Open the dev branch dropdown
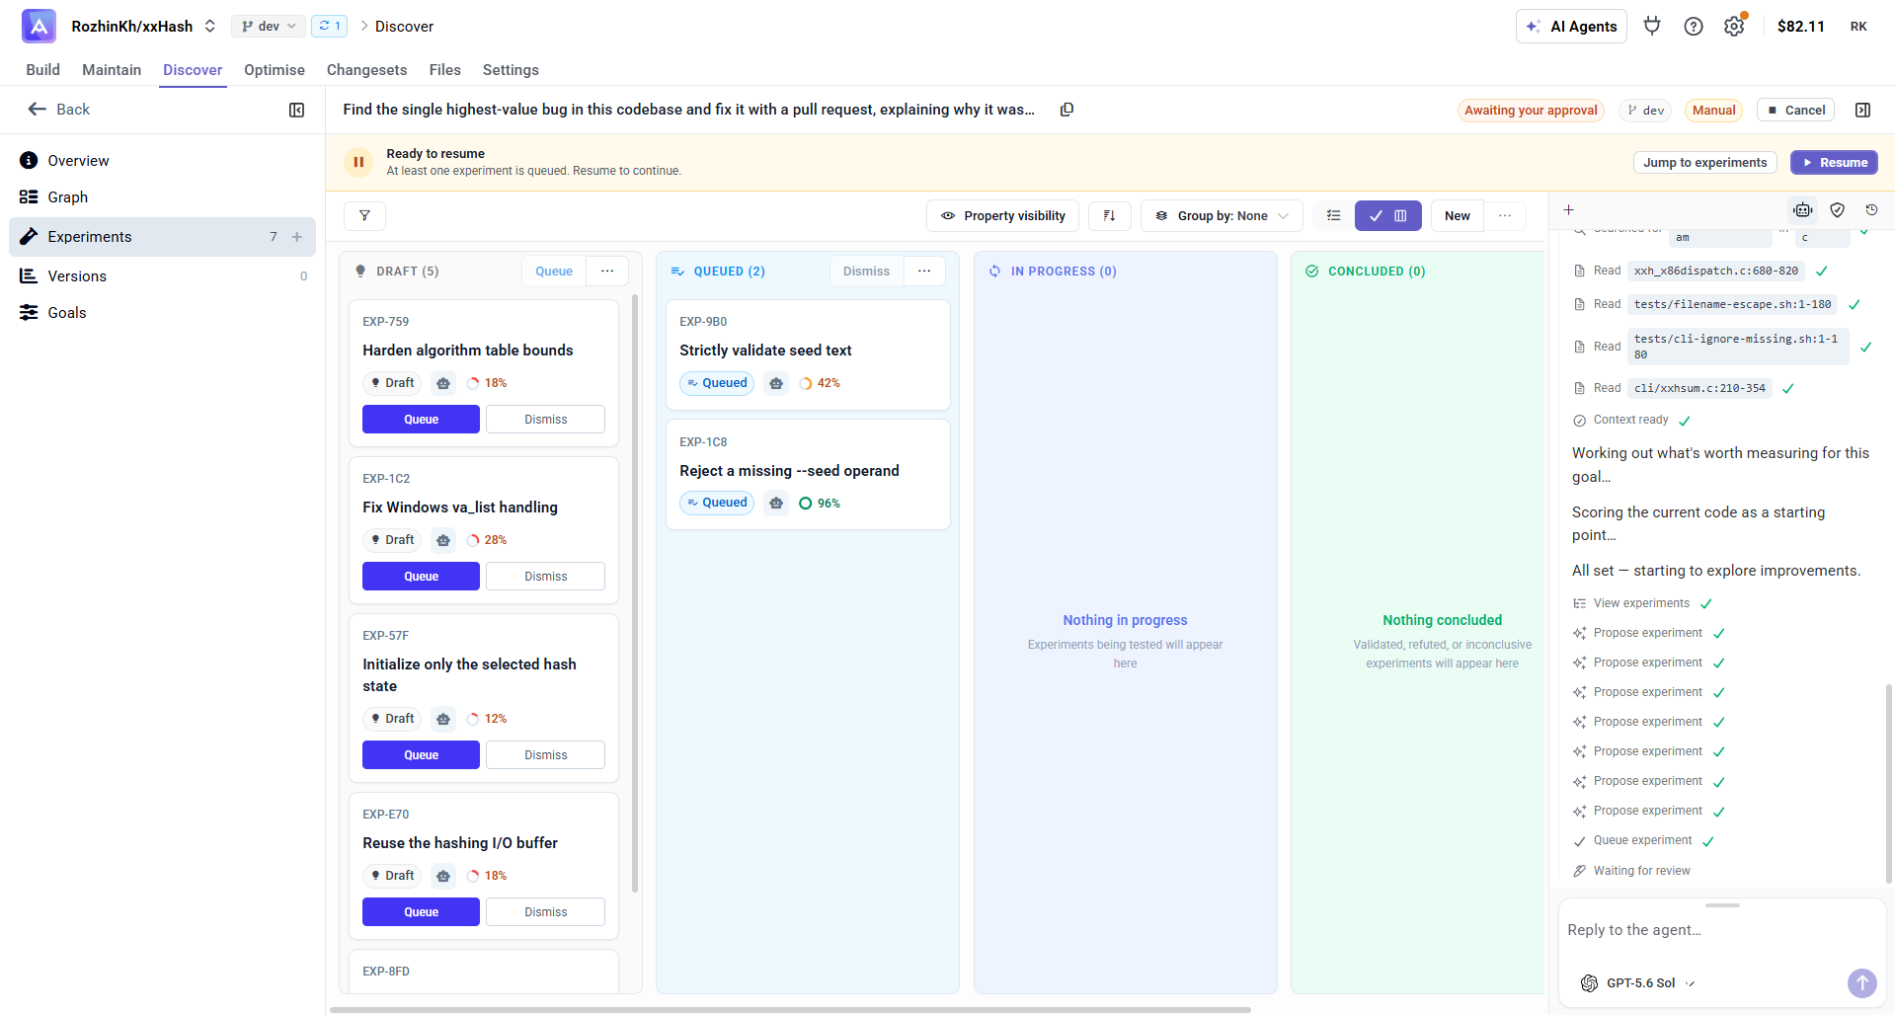Screen dimensions: 1895x1015 click(268, 26)
